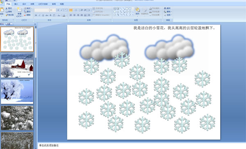Click the Find binoculars icon
This screenshot has height=149, width=246.
pyautogui.click(x=165, y=8)
